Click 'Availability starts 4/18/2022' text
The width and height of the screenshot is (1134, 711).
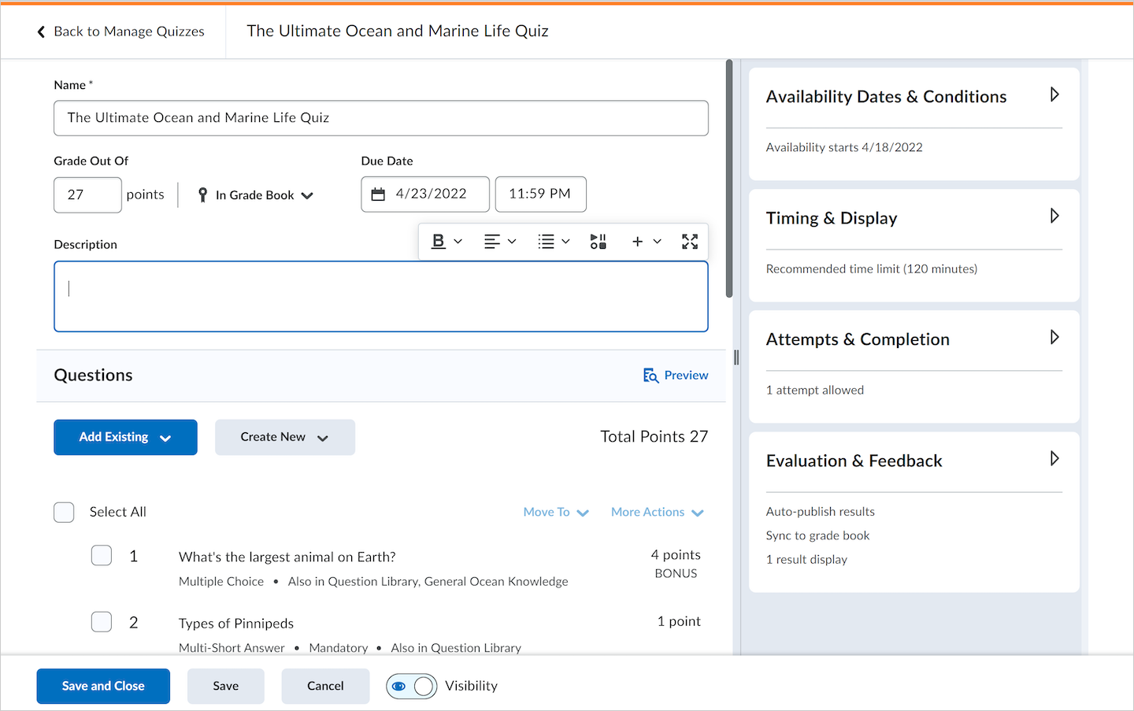pyautogui.click(x=844, y=147)
